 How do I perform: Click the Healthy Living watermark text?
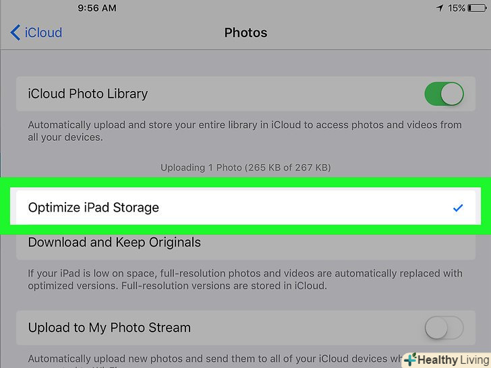tap(451, 360)
